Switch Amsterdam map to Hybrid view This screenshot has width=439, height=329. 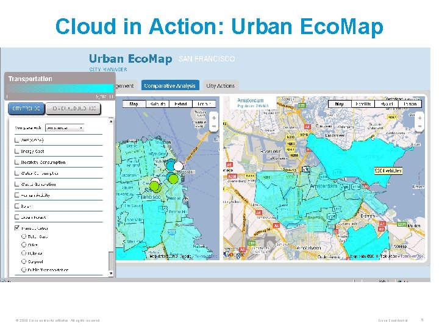[387, 104]
